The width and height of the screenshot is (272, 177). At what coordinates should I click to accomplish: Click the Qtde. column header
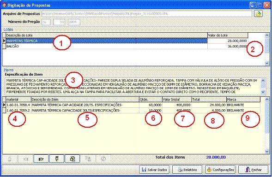click(151, 100)
